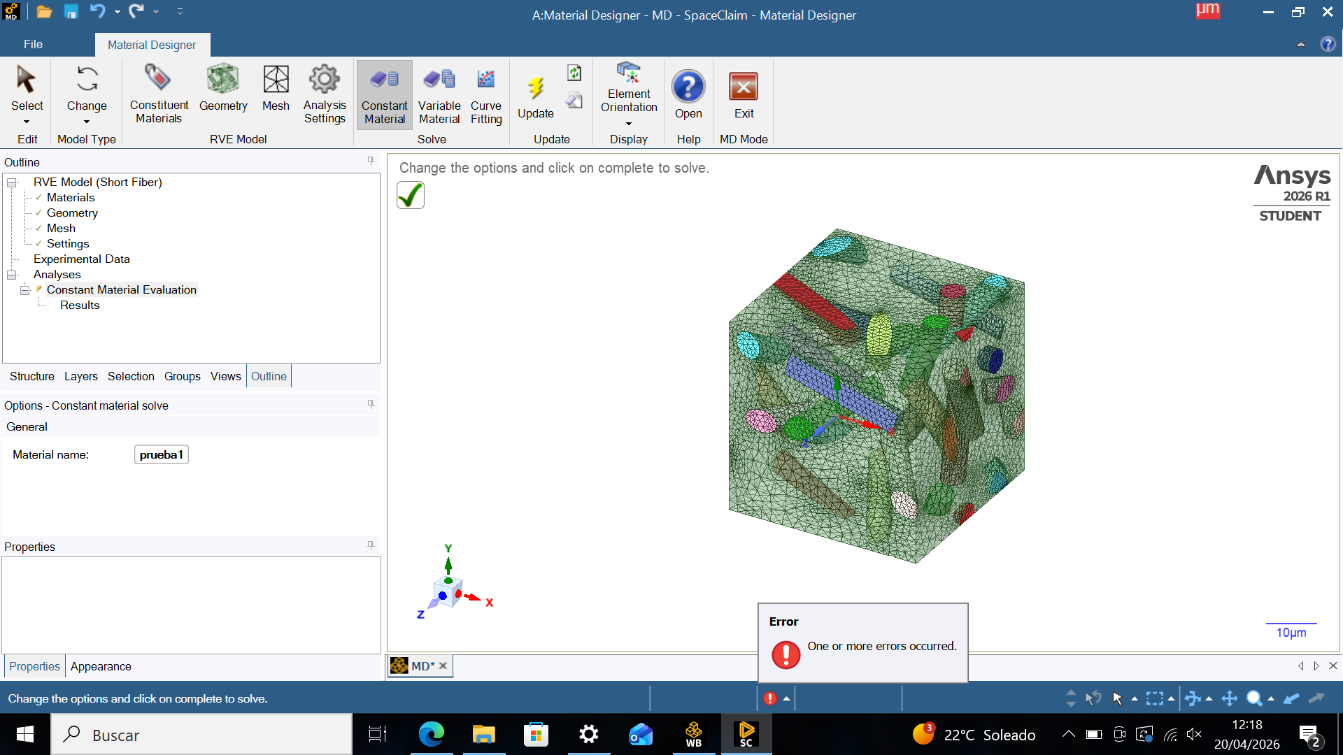1343x755 pixels.
Task: Open the File menu
Action: 33,44
